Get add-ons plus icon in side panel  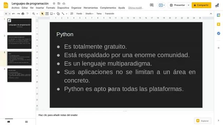218,48
